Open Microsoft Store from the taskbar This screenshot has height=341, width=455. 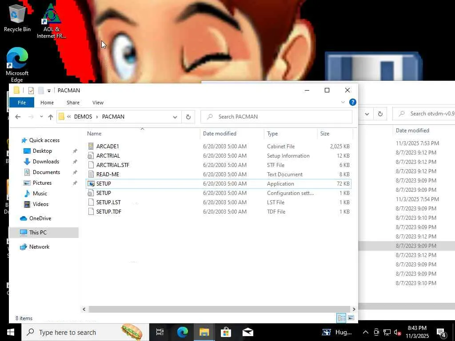tap(226, 332)
